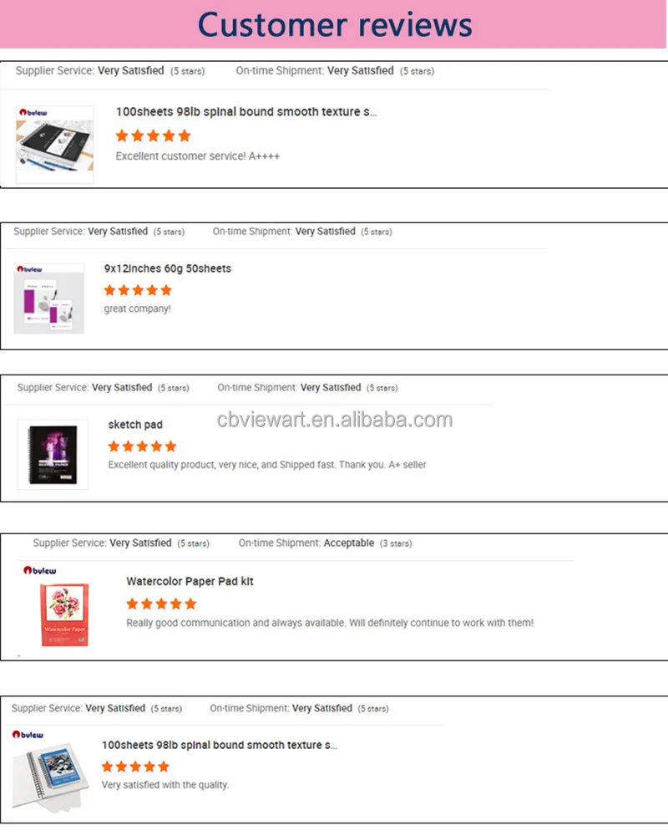Click the black sketchbook product thumbnail in first review
This screenshot has height=836, width=668.
(x=55, y=145)
